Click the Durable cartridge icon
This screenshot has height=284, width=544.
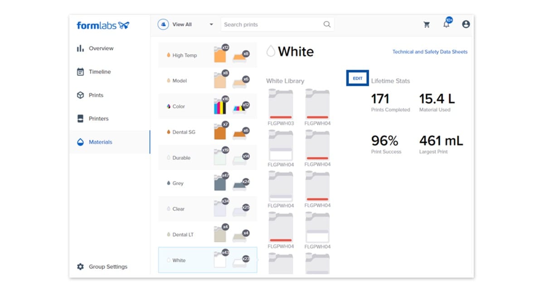(219, 157)
